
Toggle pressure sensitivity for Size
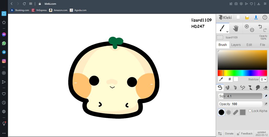(266, 96)
